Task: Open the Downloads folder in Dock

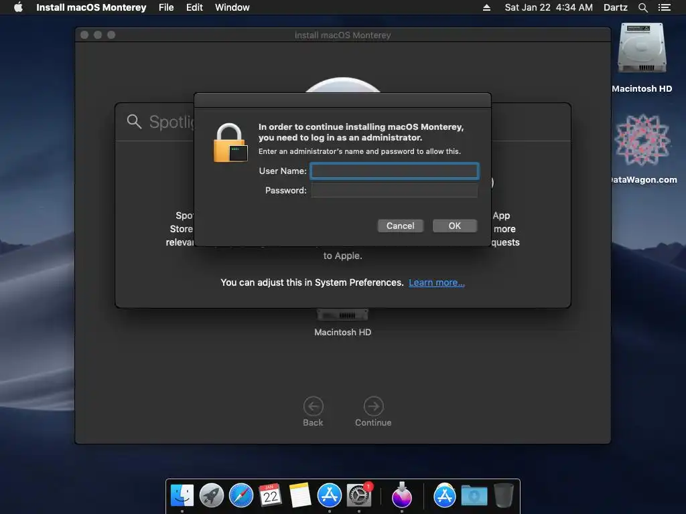Action: (474, 496)
